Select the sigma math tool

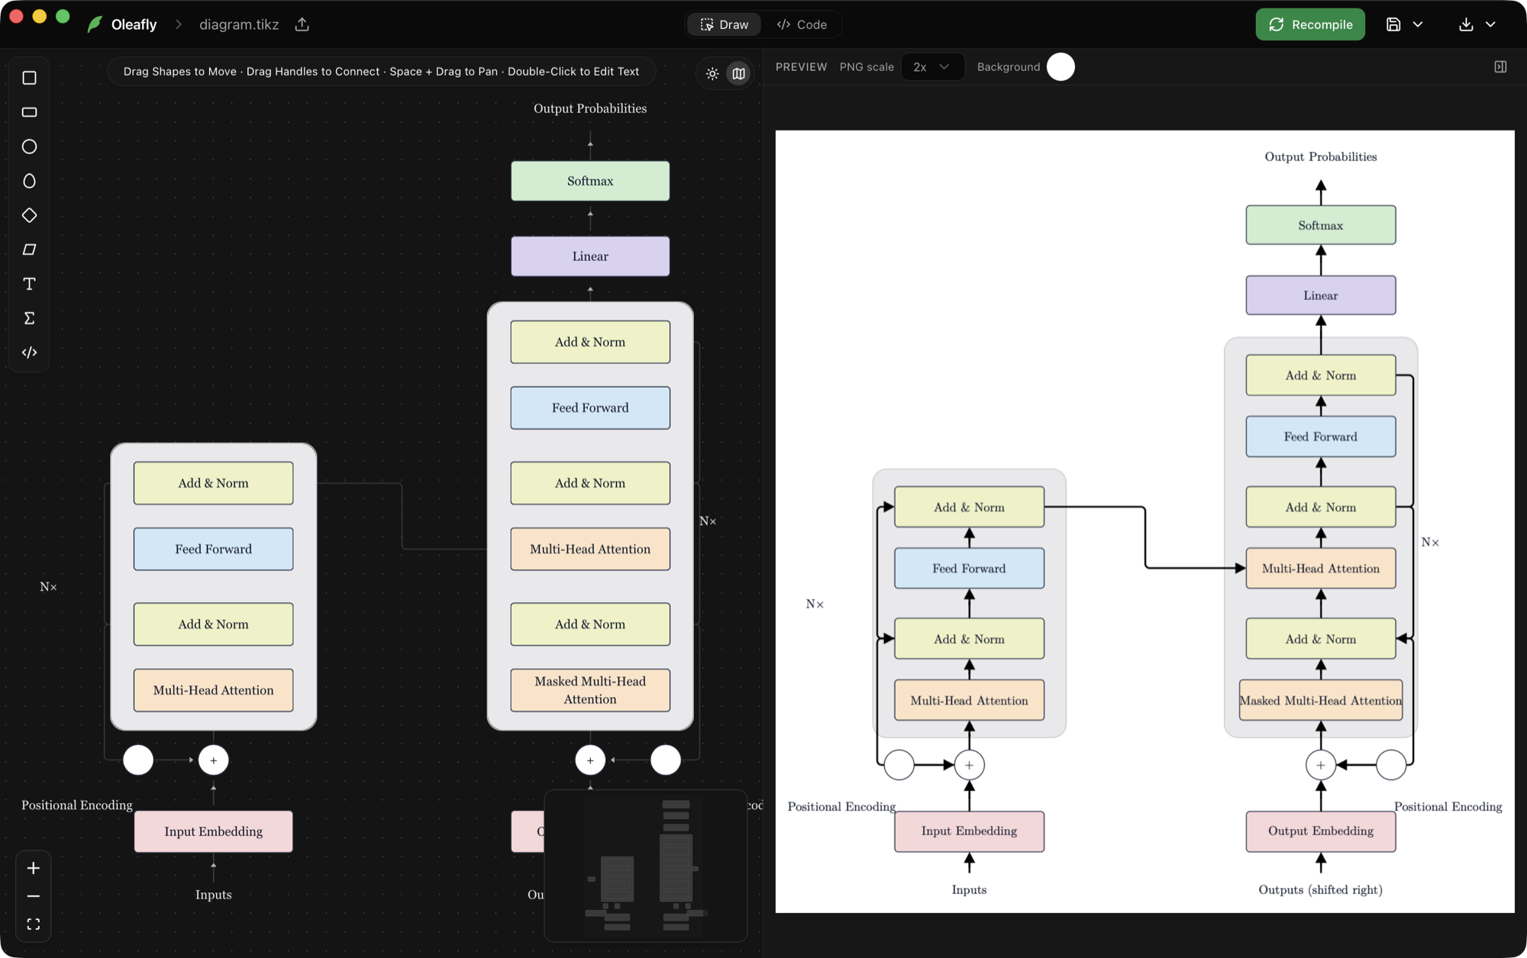point(29,318)
